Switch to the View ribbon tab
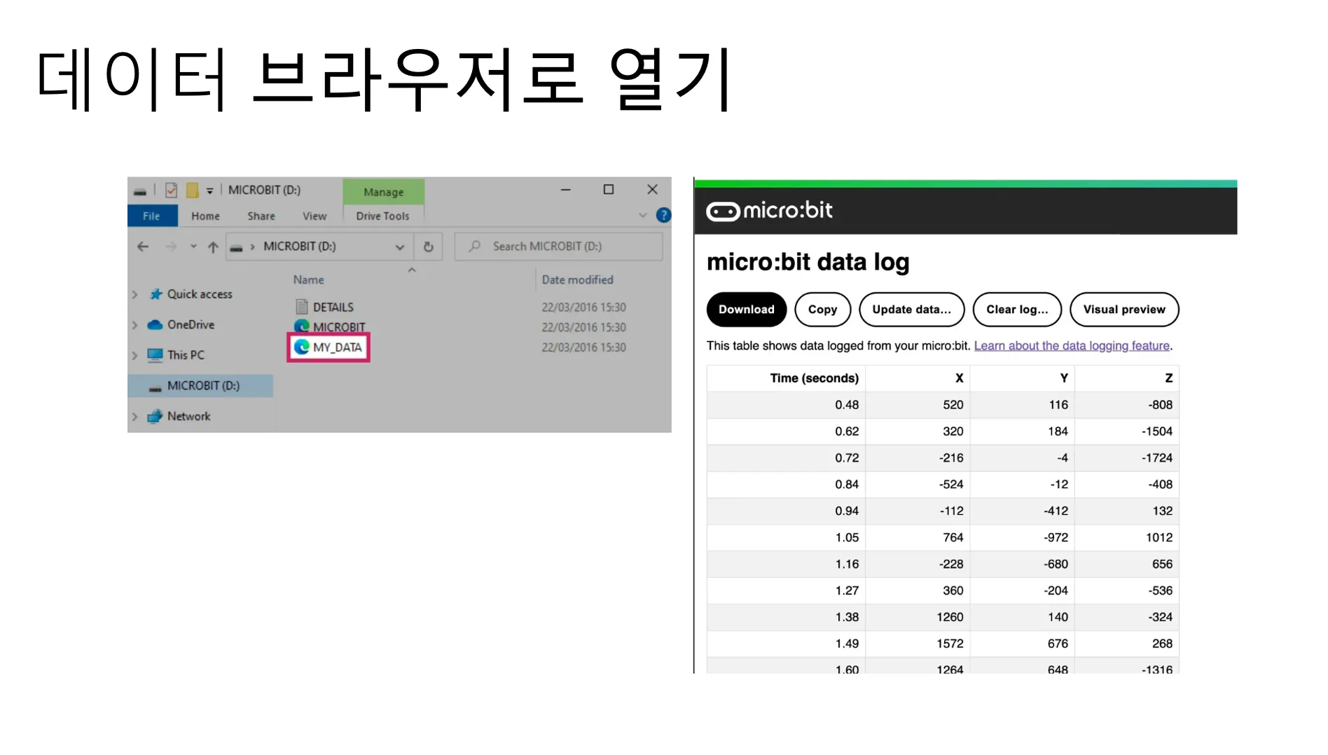 point(314,216)
